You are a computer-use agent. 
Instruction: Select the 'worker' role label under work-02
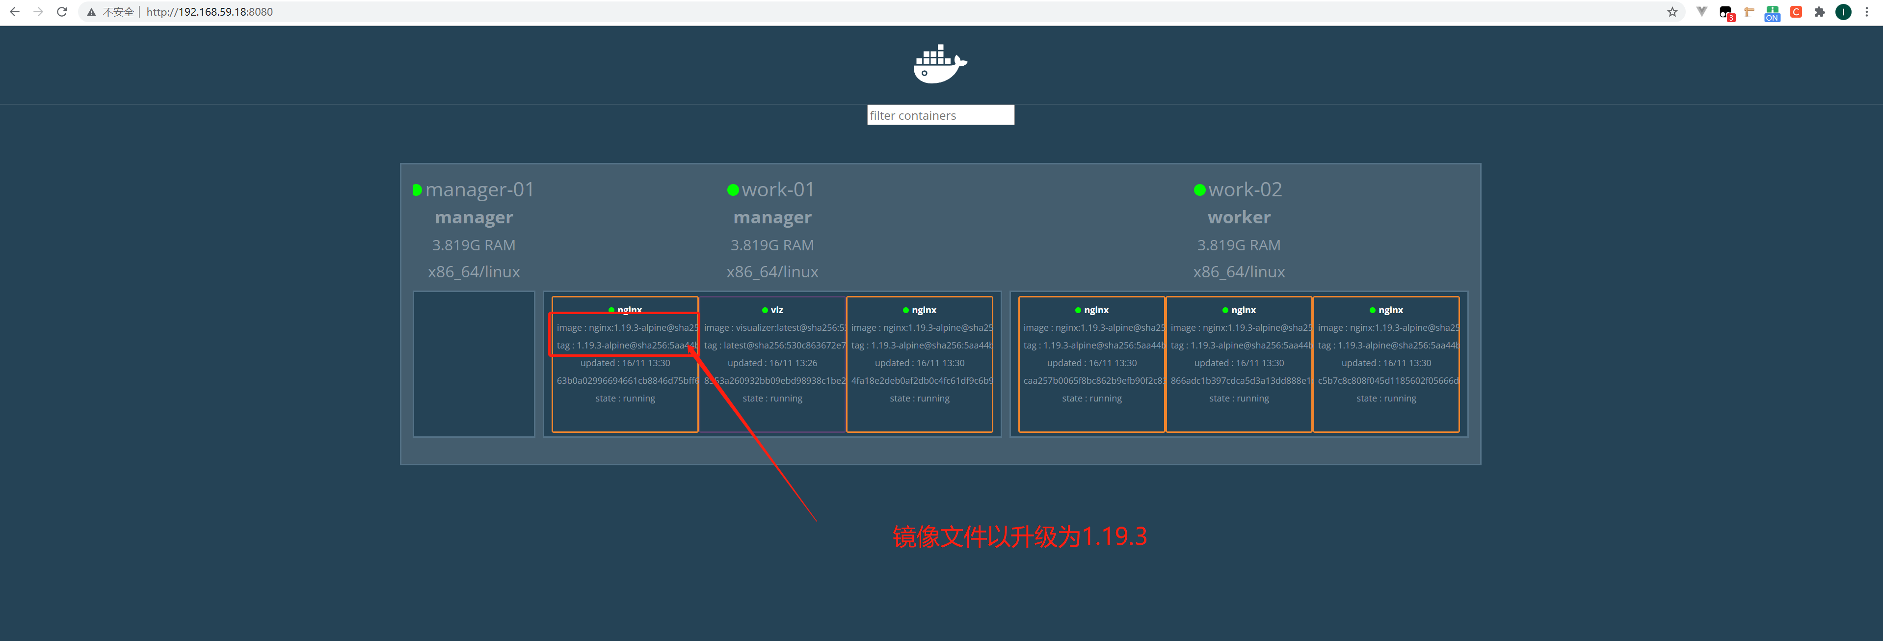[1239, 217]
